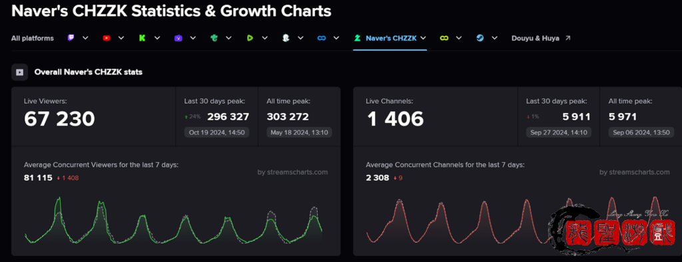
Task: Click the Live Channels value 1 406
Action: pyautogui.click(x=395, y=118)
